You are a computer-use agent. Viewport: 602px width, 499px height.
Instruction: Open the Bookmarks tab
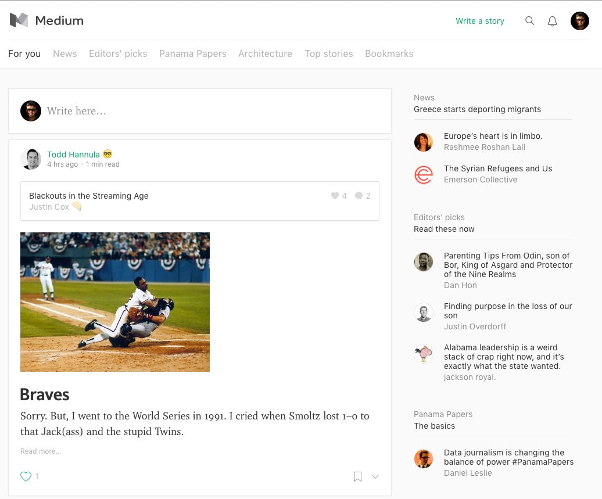(x=389, y=54)
